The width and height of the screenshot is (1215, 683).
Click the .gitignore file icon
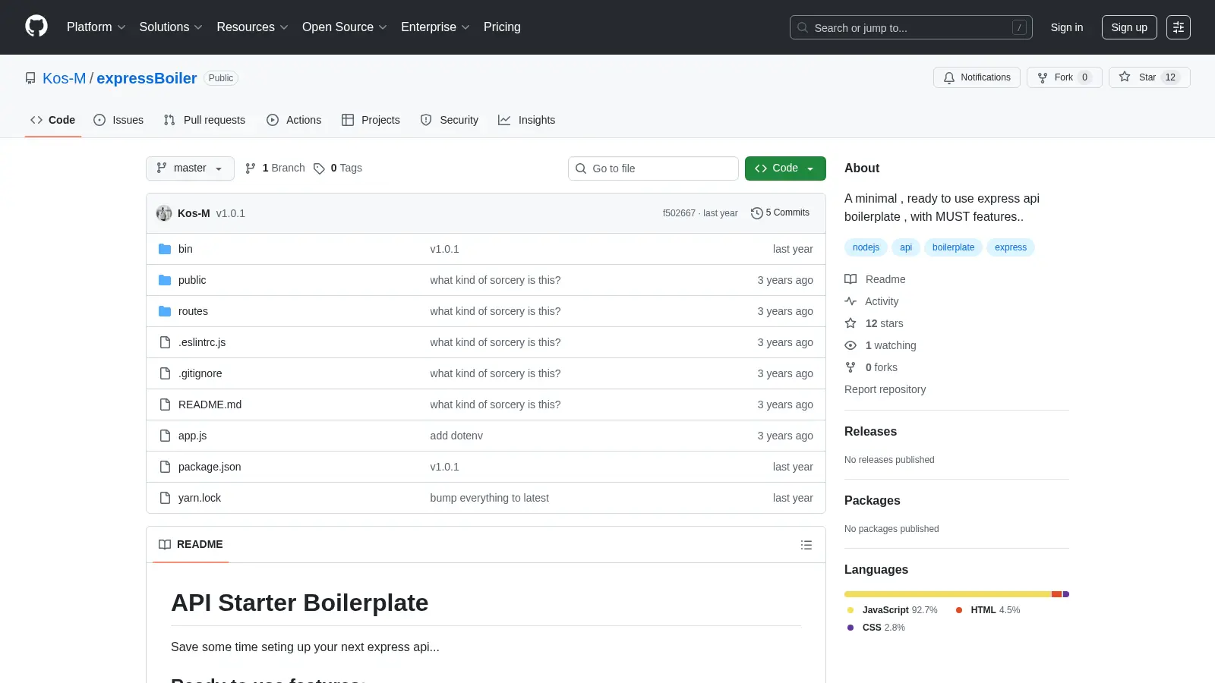click(x=165, y=373)
